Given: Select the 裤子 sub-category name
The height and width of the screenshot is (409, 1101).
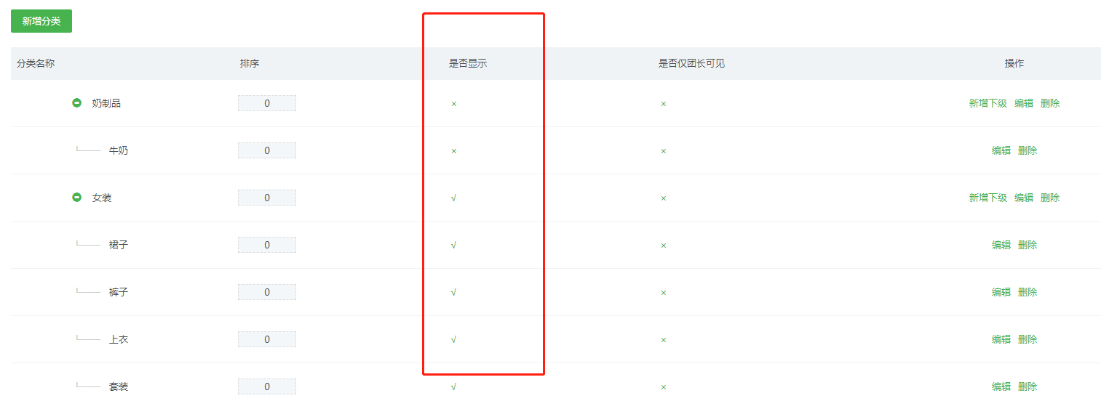Looking at the screenshot, I should click(119, 292).
